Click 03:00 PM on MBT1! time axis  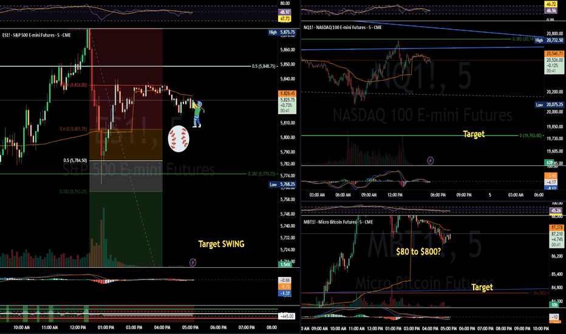[412, 329]
